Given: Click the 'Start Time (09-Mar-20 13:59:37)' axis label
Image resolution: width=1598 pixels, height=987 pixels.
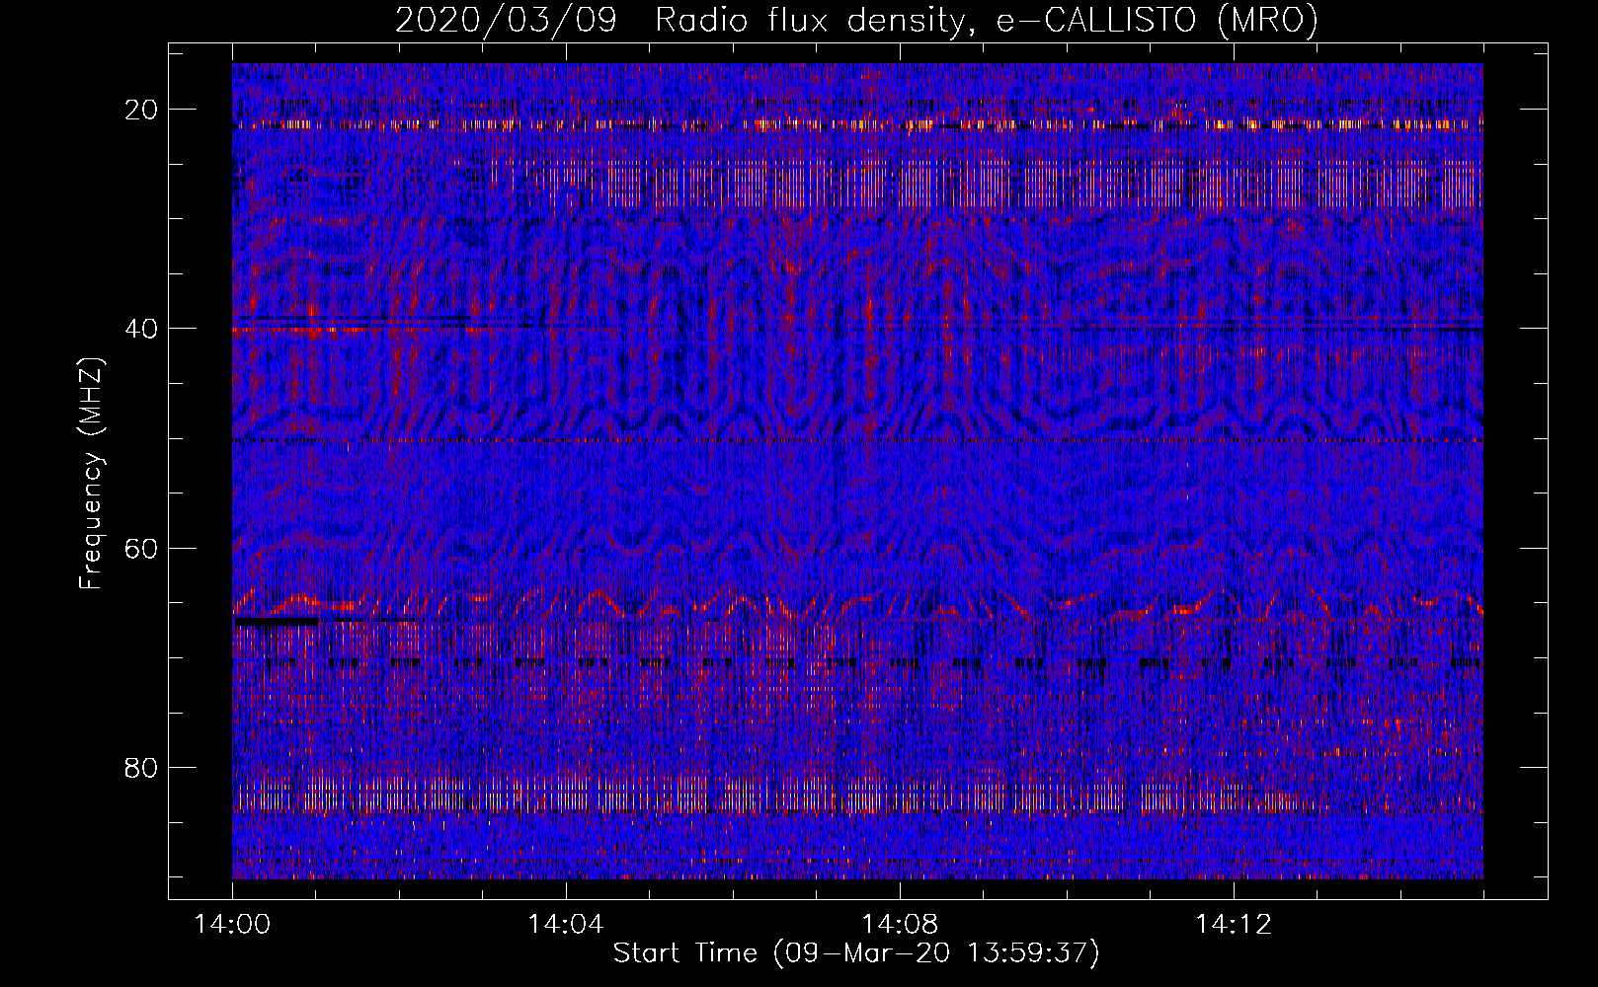Looking at the screenshot, I should pos(856,952).
